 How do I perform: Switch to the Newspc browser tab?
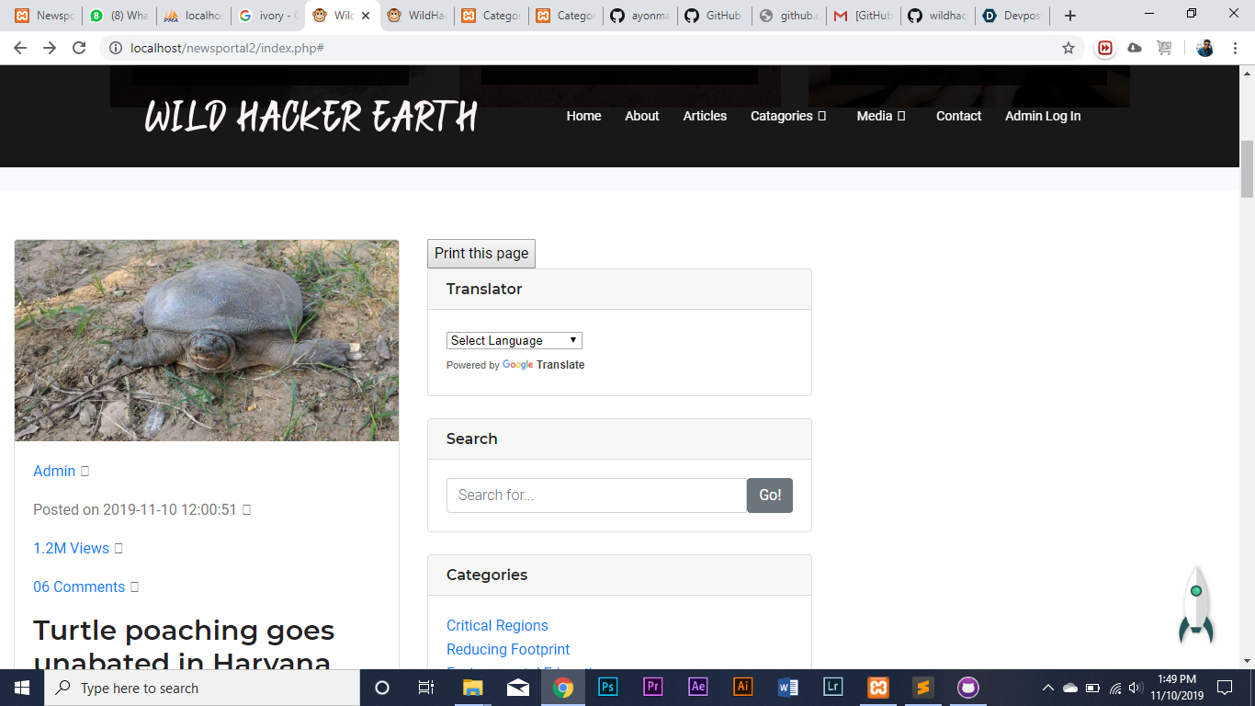point(44,16)
